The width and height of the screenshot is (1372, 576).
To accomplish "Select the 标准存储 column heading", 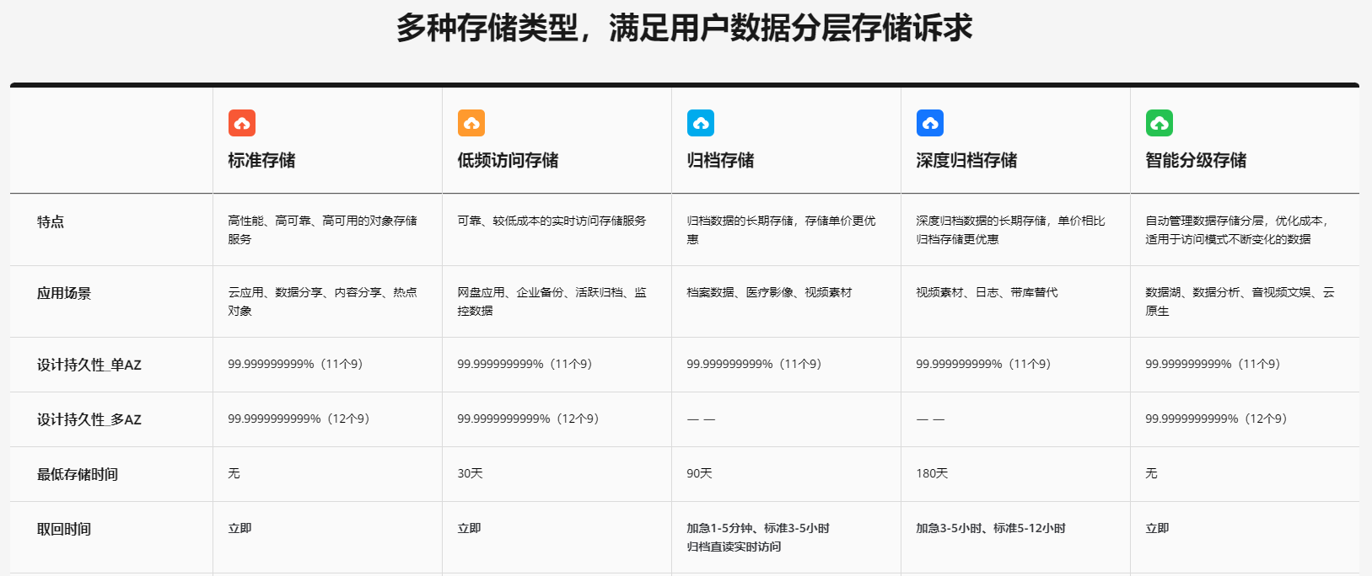I will click(261, 160).
